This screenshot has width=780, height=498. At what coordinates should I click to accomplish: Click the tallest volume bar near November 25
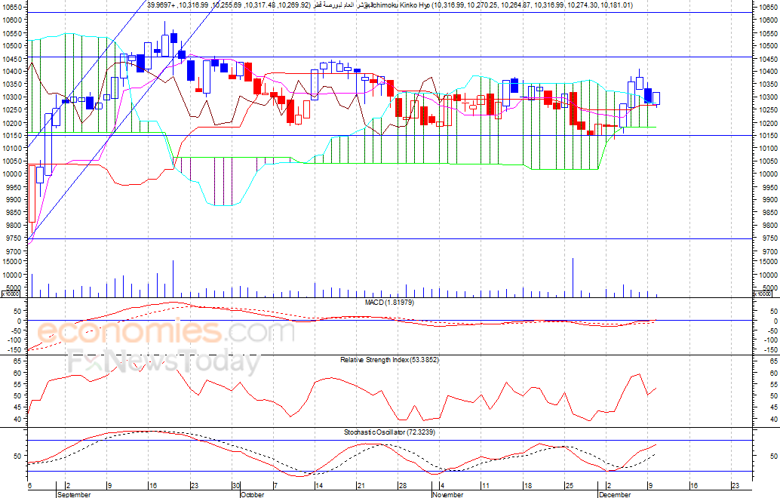point(573,278)
